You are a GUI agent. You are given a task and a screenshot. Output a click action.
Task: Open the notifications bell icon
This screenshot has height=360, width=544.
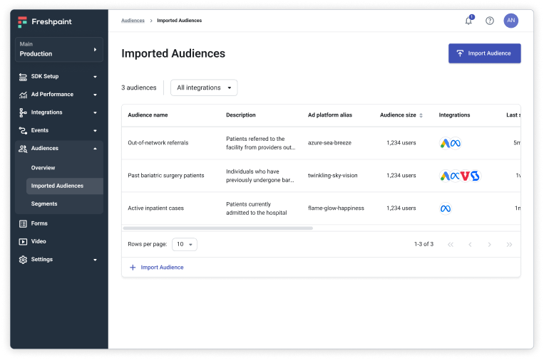[x=468, y=21]
